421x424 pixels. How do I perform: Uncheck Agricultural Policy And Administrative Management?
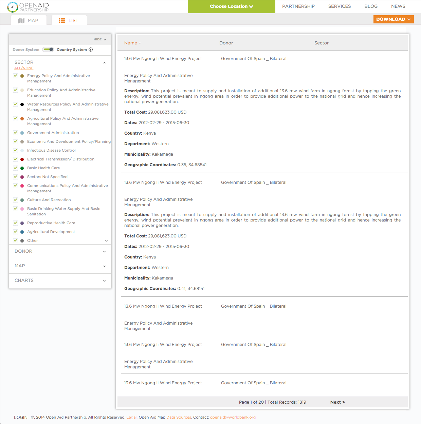pyautogui.click(x=16, y=119)
